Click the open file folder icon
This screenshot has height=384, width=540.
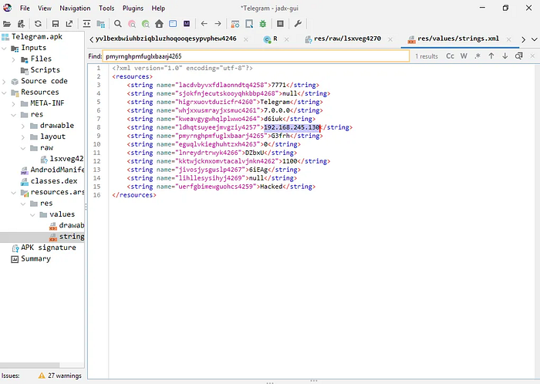[x=7, y=24]
